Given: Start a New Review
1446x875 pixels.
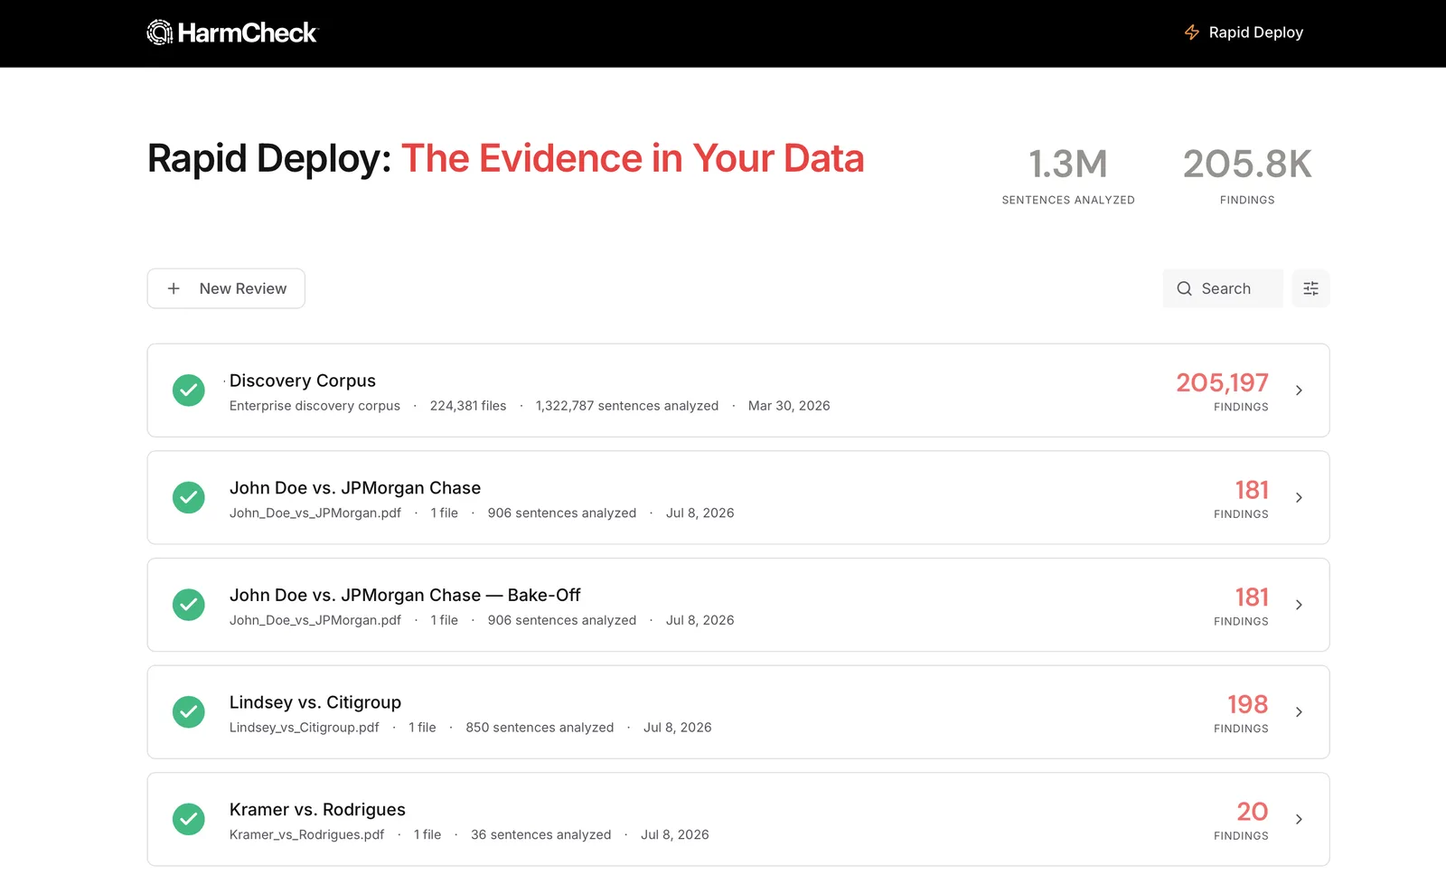Looking at the screenshot, I should (226, 288).
